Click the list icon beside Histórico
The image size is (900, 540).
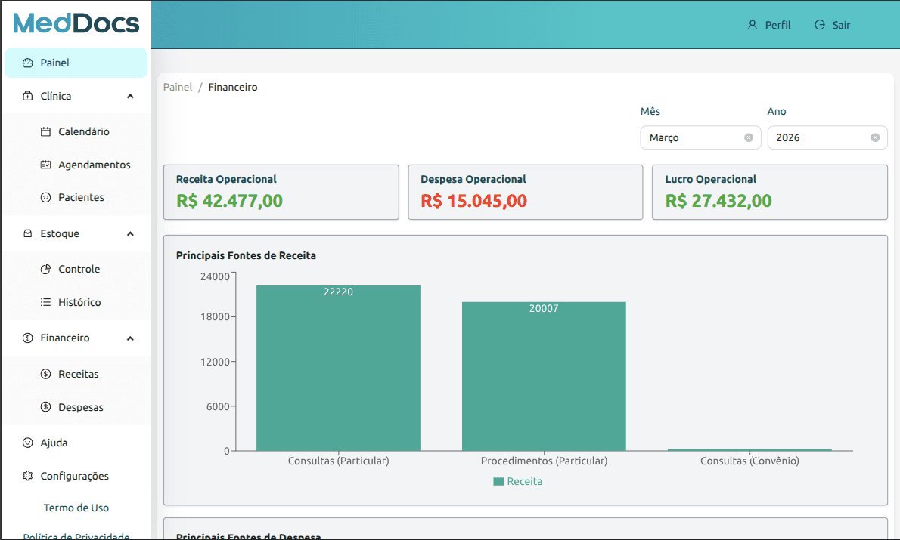(x=45, y=302)
